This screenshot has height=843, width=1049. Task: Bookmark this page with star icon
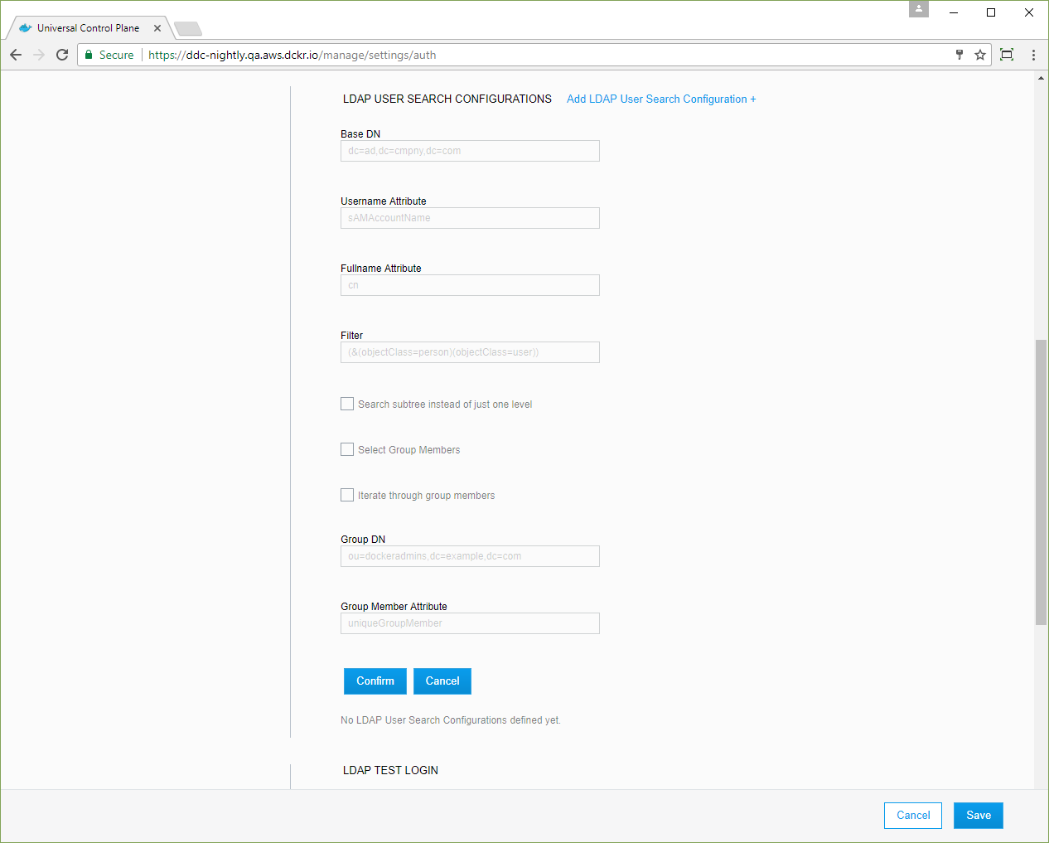click(980, 55)
